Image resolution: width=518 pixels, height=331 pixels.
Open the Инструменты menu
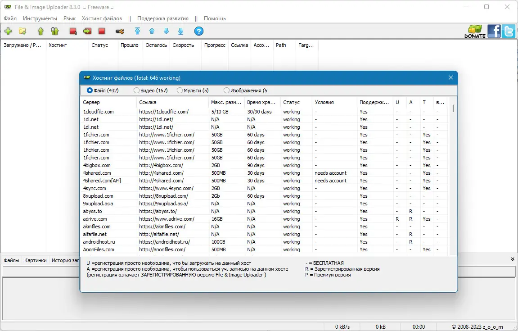pyautogui.click(x=40, y=18)
